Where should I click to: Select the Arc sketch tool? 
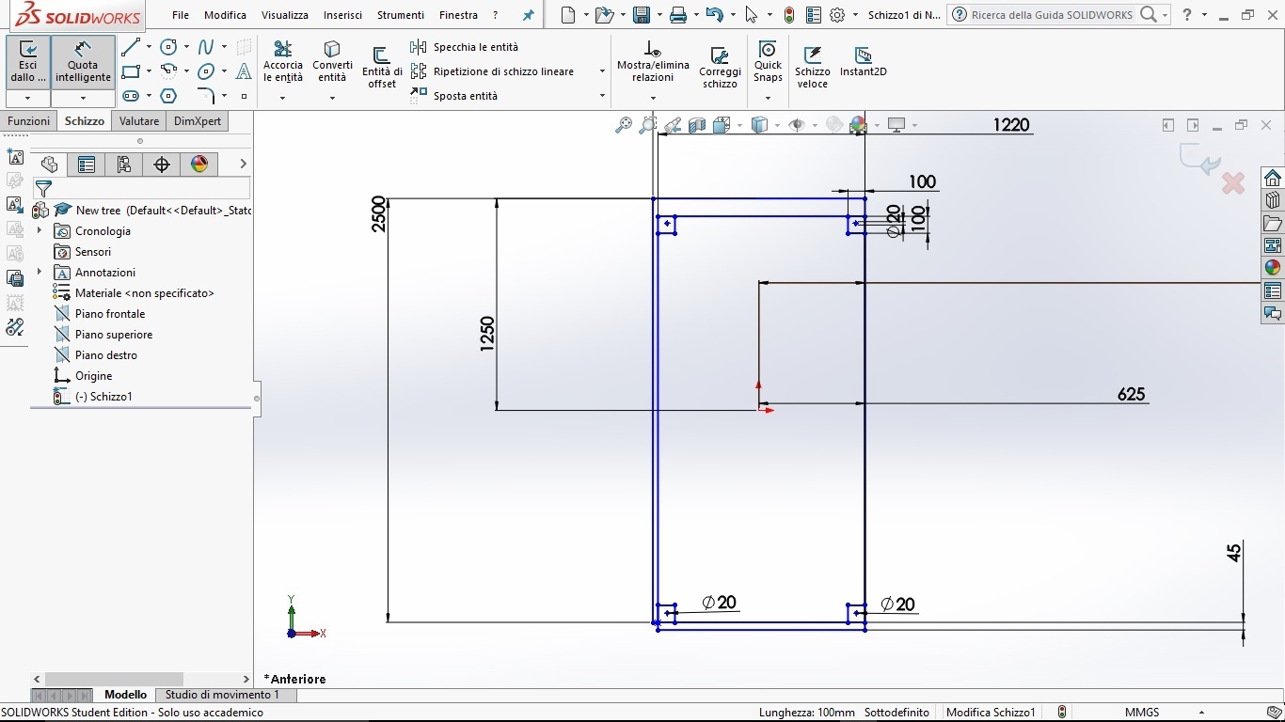[168, 71]
